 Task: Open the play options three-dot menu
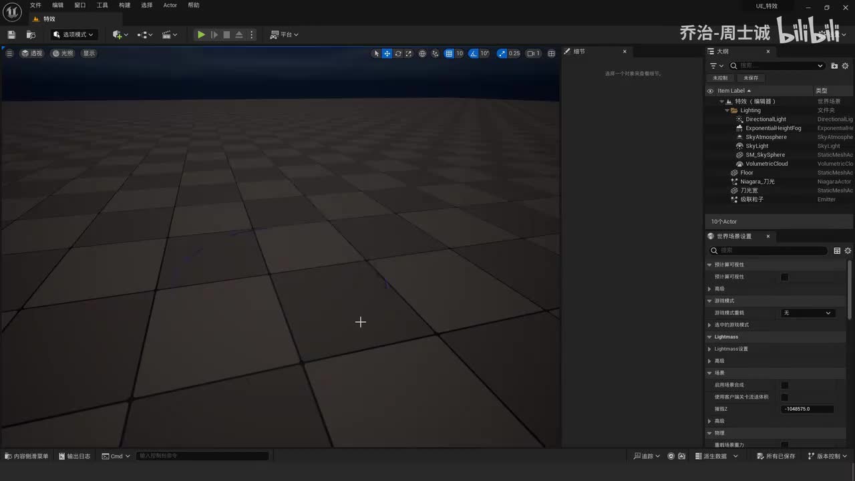[x=252, y=35]
